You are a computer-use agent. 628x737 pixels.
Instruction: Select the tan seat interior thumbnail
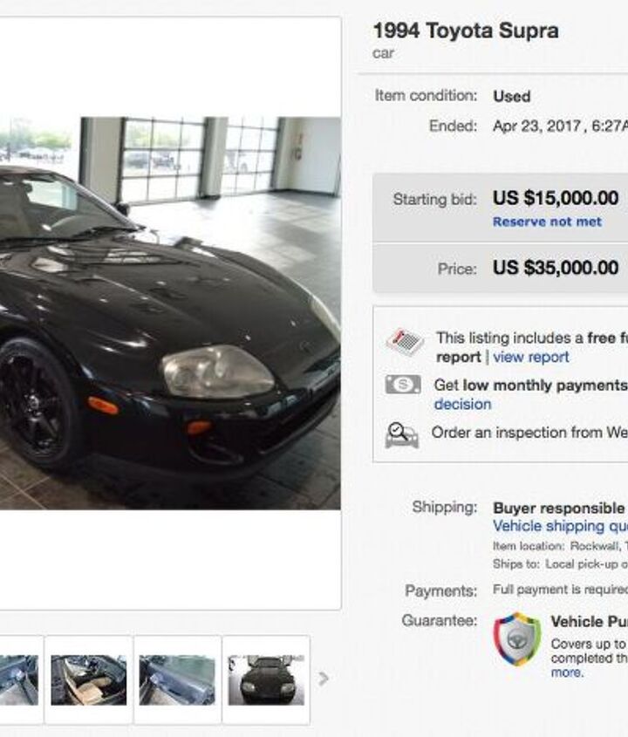(88, 679)
